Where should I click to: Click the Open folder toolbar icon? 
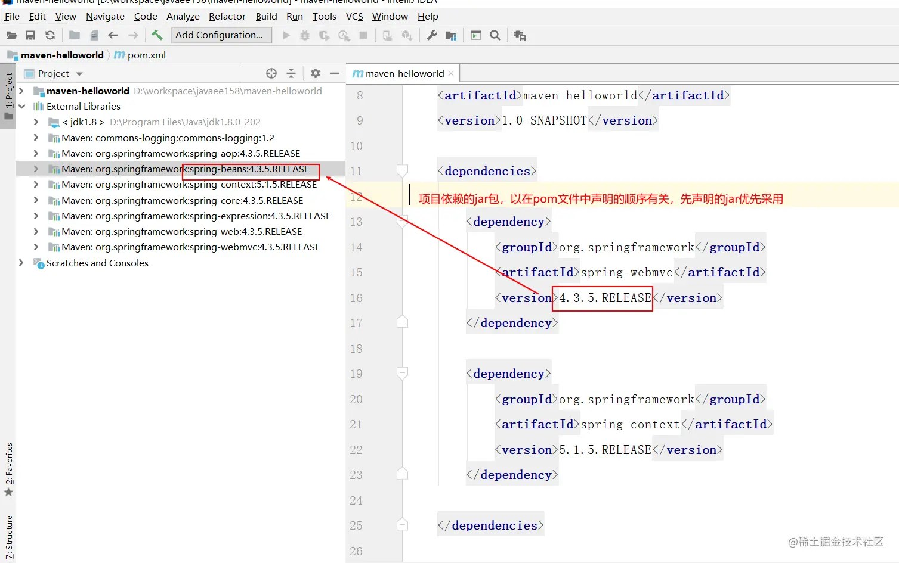(11, 36)
